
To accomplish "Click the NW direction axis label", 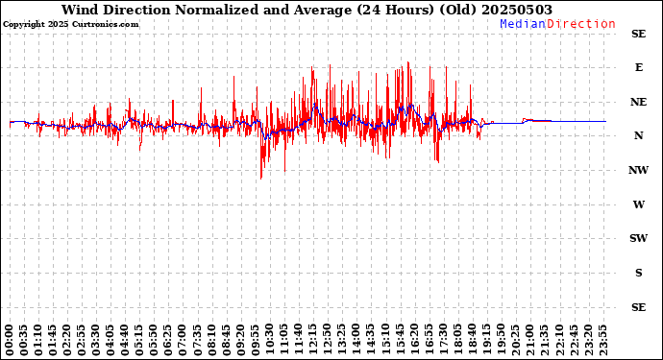I will (638, 170).
